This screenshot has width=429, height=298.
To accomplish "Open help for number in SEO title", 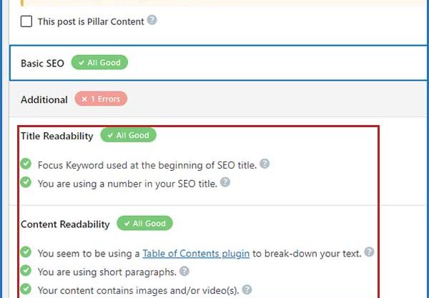I will (x=225, y=182).
